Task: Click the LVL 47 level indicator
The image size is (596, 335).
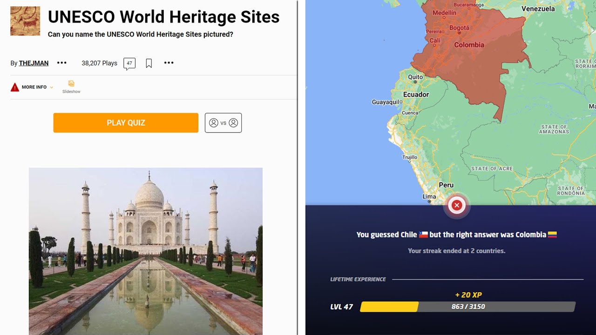Action: point(342,307)
